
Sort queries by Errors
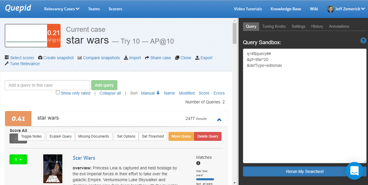pos(219,93)
